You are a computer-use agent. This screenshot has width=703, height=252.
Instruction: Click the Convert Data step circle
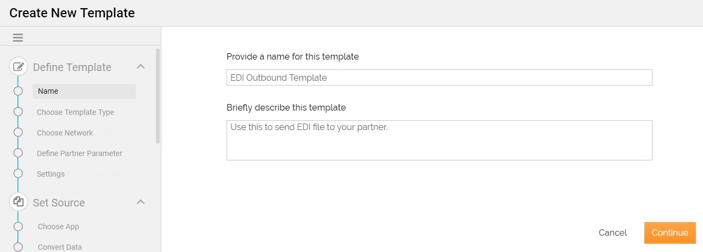[x=18, y=247]
